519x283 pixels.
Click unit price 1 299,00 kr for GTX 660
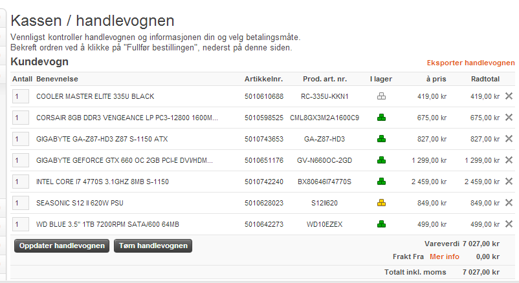tap(429, 160)
